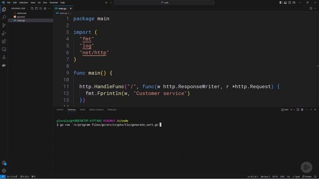Switch to the PORTS panel tab
The height and width of the screenshot is (179, 319).
tap(83, 110)
